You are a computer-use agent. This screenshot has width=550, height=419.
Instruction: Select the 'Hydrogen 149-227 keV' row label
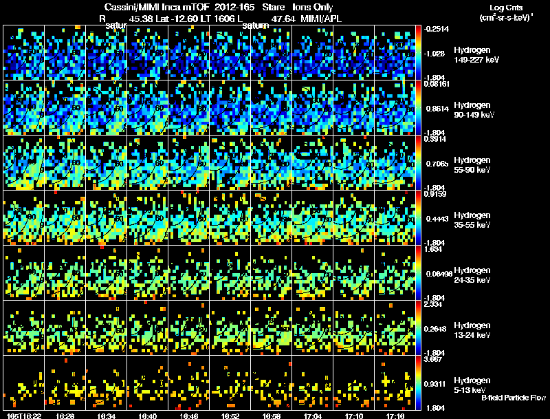click(x=476, y=55)
